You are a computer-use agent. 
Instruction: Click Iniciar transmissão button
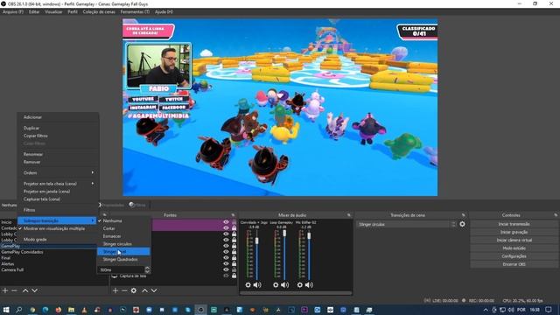click(514, 224)
